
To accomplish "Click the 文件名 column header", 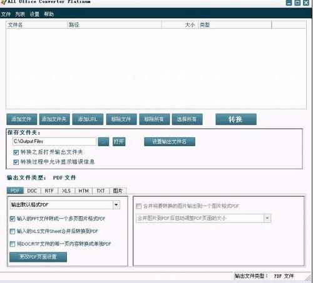I will pos(37,25).
